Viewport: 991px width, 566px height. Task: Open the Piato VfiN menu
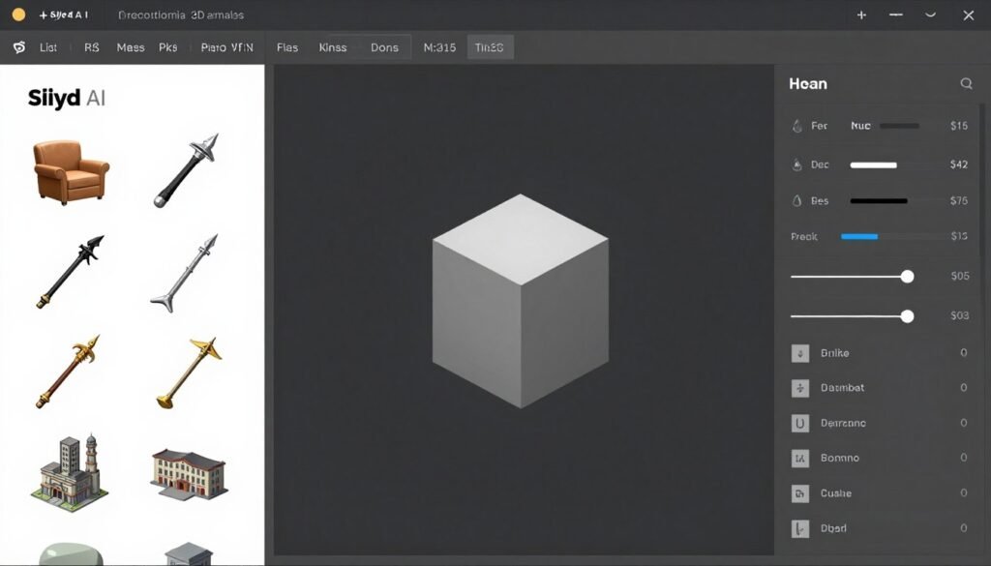(226, 47)
